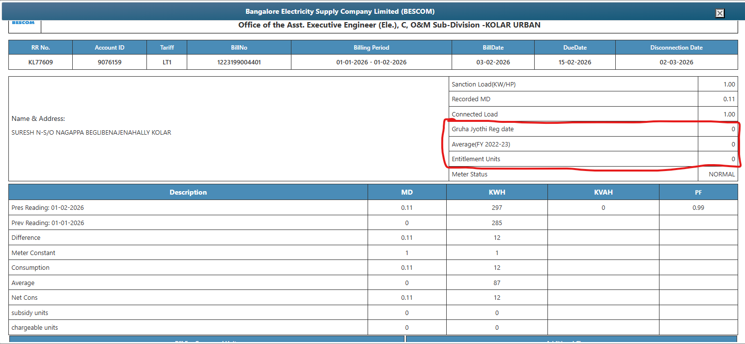This screenshot has height=344, width=745.
Task: Click the KWH column header
Action: tap(497, 192)
